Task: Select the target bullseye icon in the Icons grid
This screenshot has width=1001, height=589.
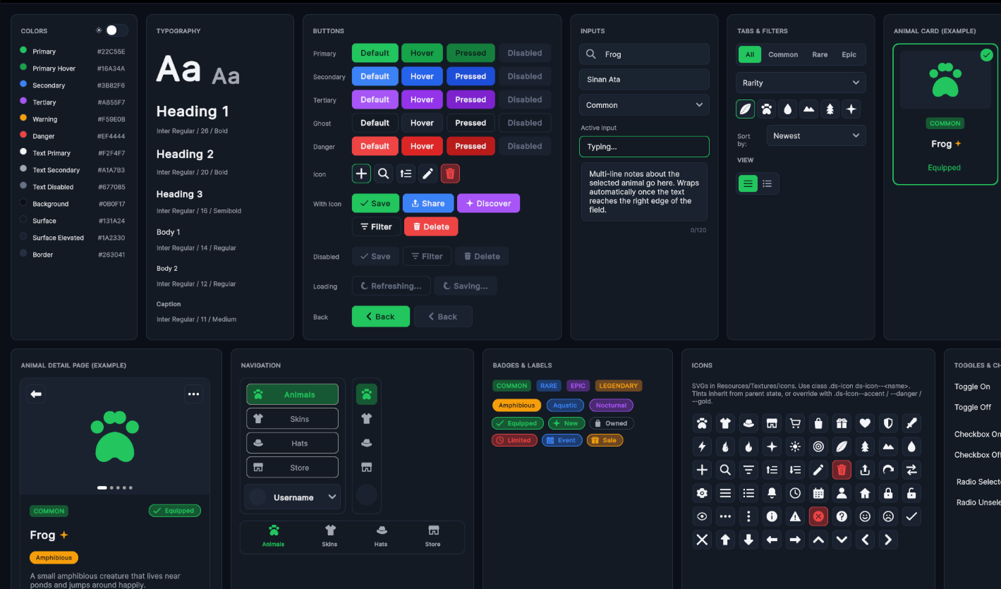Action: pyautogui.click(x=818, y=447)
